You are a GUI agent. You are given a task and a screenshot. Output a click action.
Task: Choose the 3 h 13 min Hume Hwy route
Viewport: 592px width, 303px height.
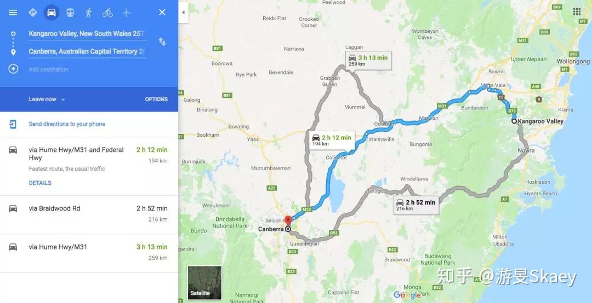[89, 253]
